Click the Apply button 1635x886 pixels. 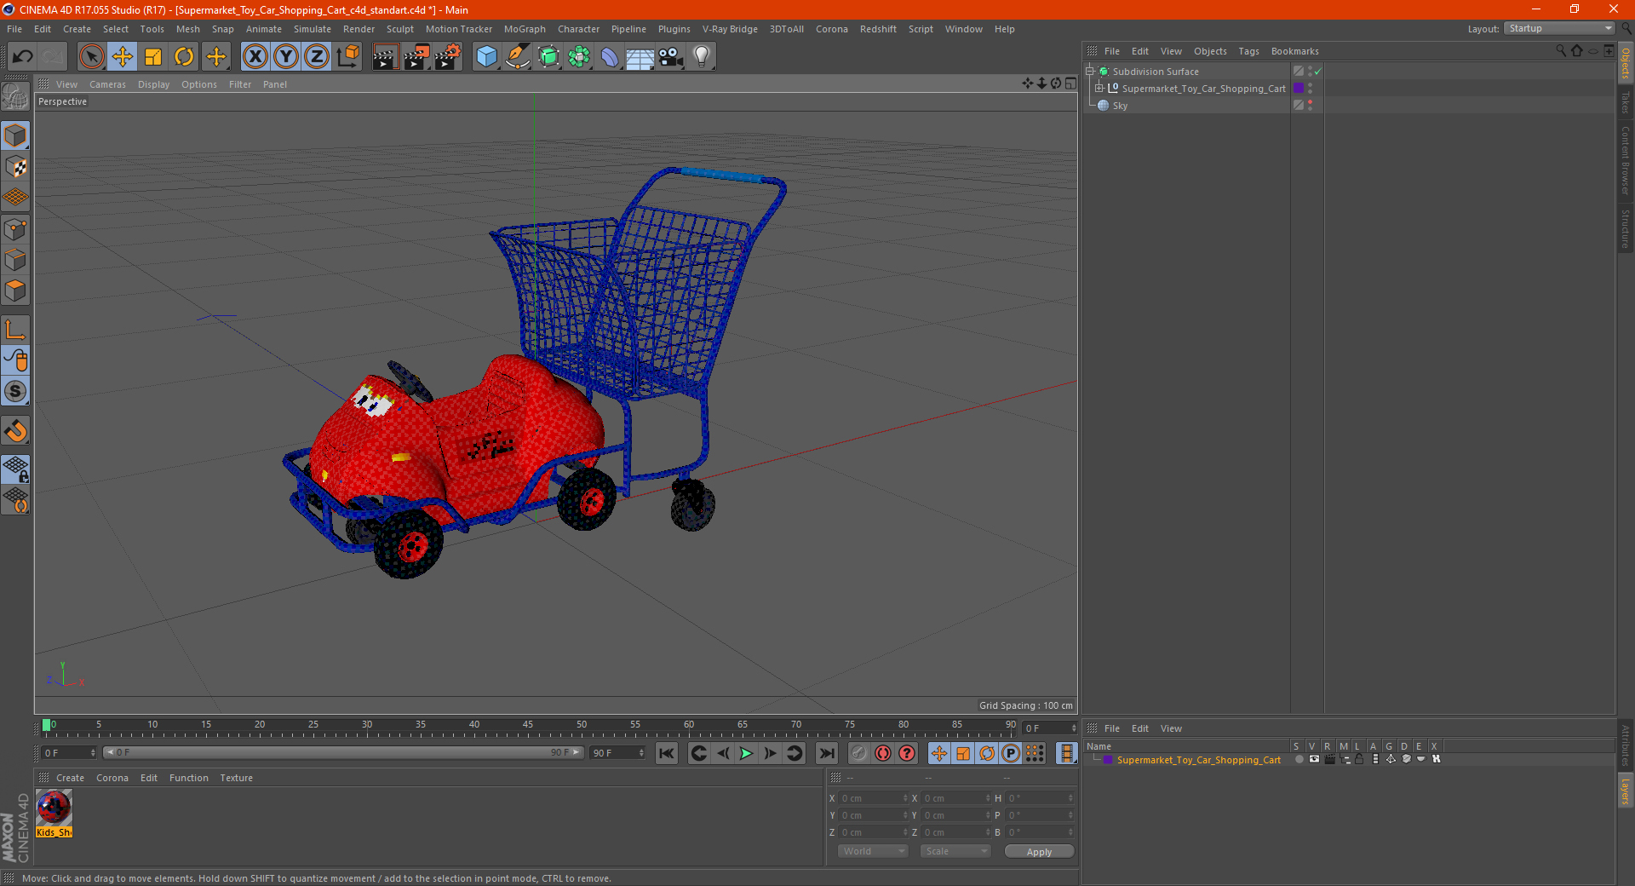pos(1039,851)
